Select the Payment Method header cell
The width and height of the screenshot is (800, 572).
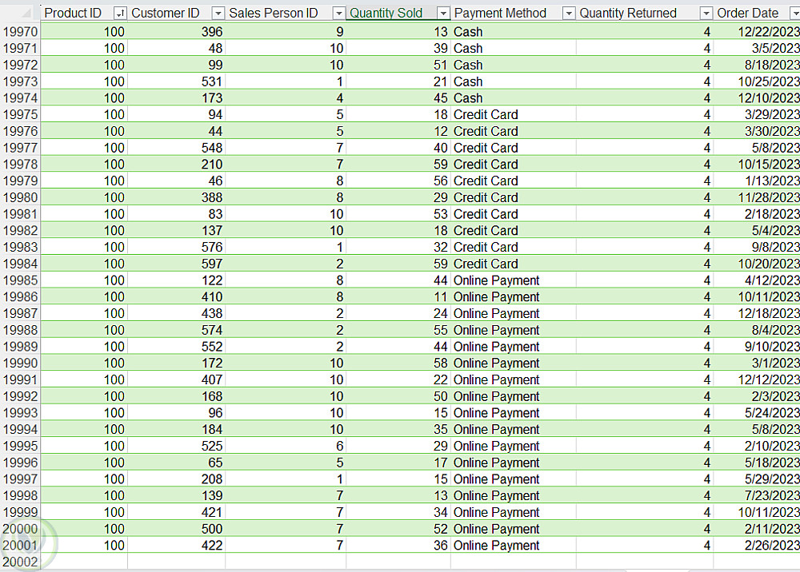[514, 14]
